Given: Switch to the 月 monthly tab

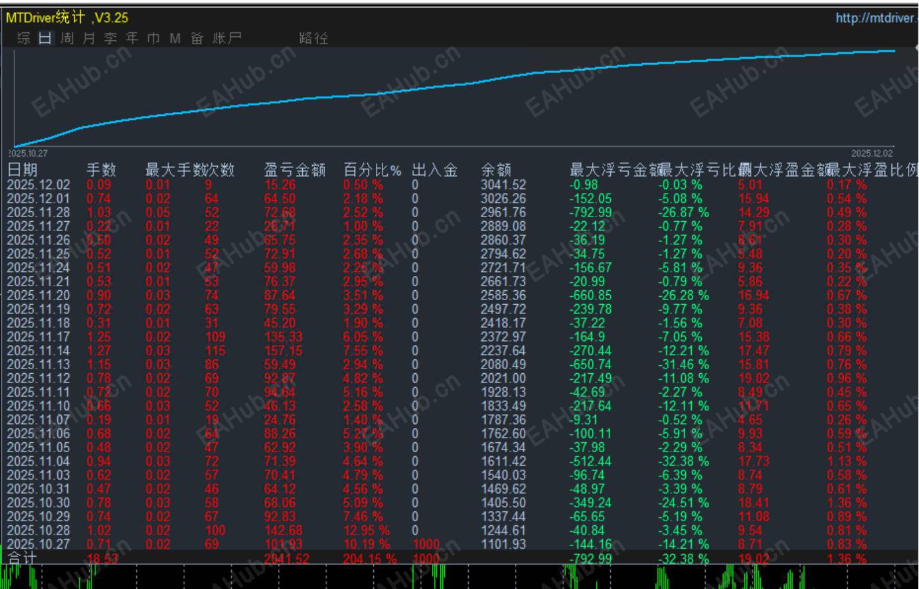Looking at the screenshot, I should pyautogui.click(x=89, y=38).
